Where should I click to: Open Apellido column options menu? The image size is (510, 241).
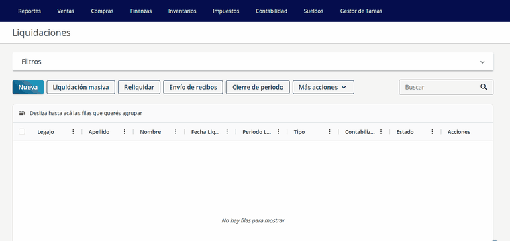125,132
